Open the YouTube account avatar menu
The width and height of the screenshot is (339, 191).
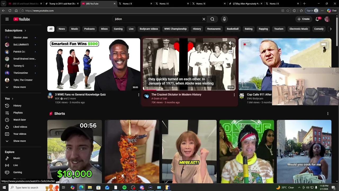(x=327, y=19)
